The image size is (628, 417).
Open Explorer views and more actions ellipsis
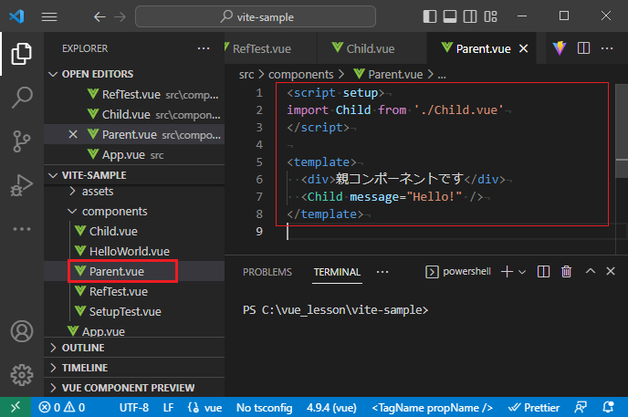coord(204,48)
